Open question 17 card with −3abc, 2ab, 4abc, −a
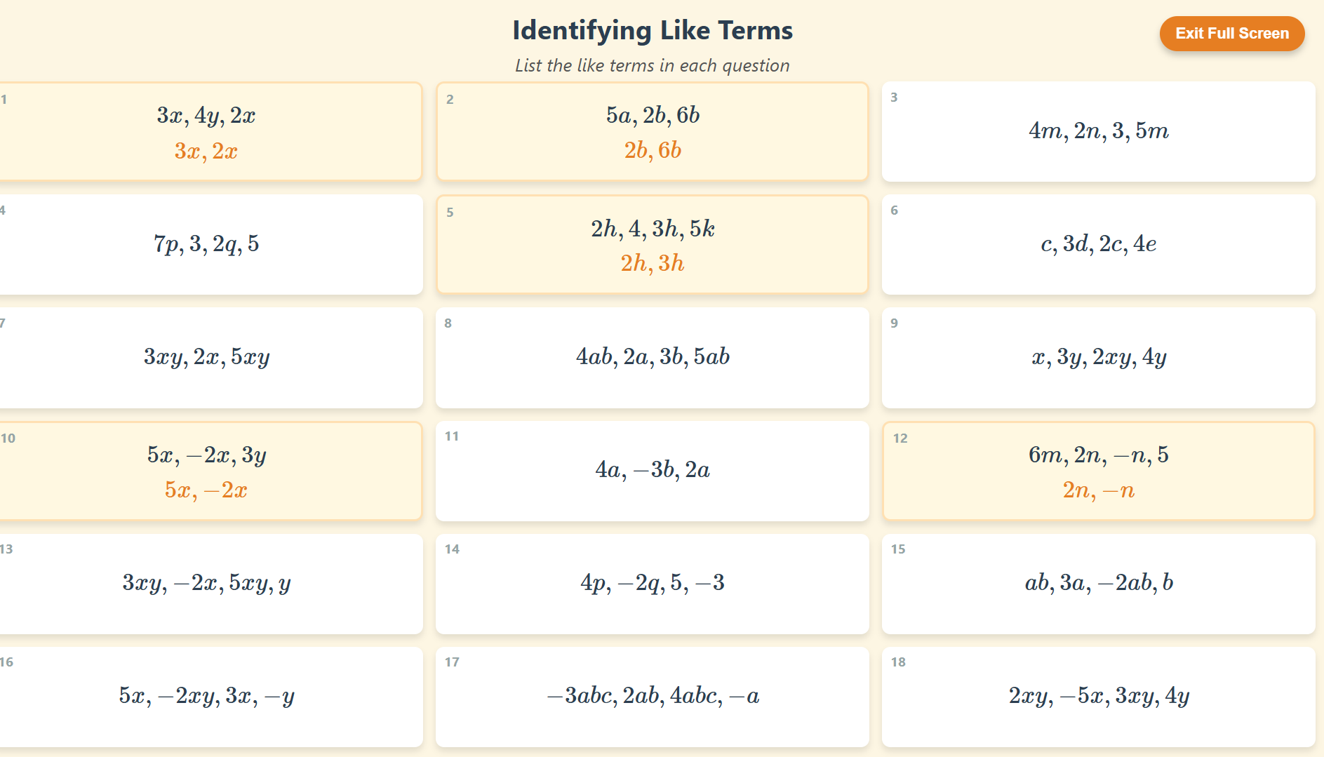Screen dimensions: 1324x757 (653, 697)
